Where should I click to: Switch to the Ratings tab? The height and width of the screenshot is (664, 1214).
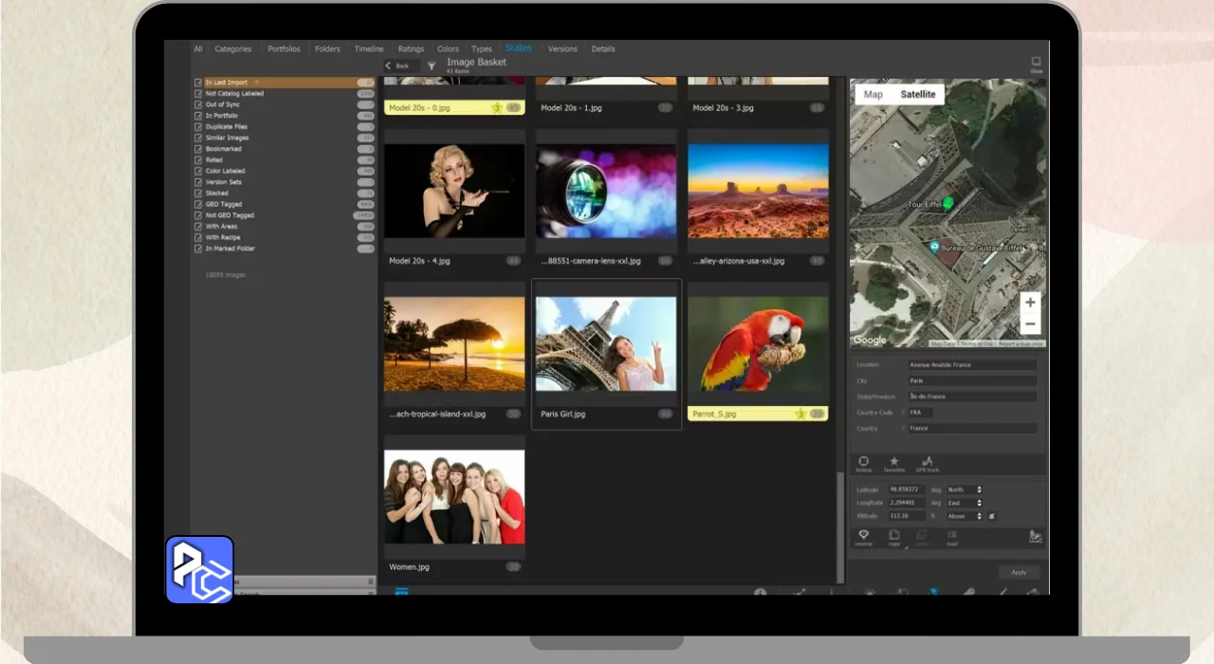tap(411, 49)
